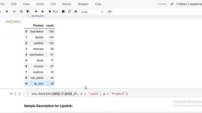Open the Kernel menu

(67, 4)
